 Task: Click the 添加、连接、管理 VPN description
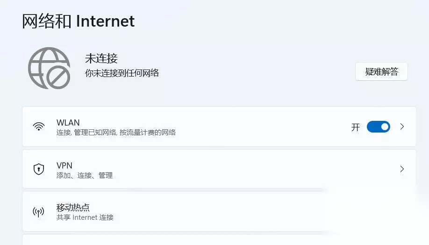coord(85,175)
